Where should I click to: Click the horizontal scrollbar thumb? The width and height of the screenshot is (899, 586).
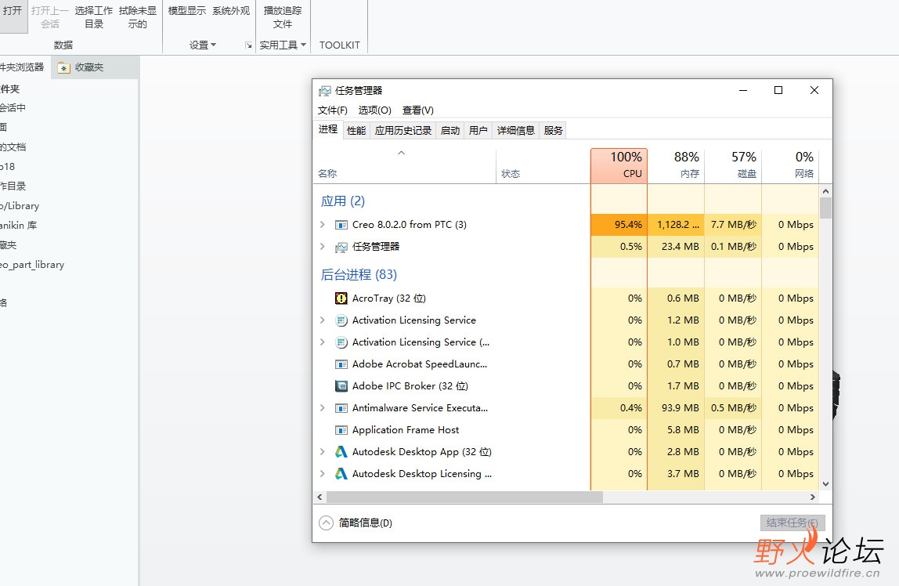pyautogui.click(x=464, y=497)
